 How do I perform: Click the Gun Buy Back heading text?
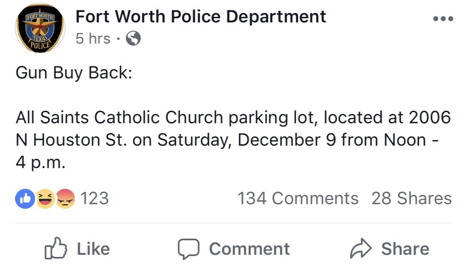[74, 73]
